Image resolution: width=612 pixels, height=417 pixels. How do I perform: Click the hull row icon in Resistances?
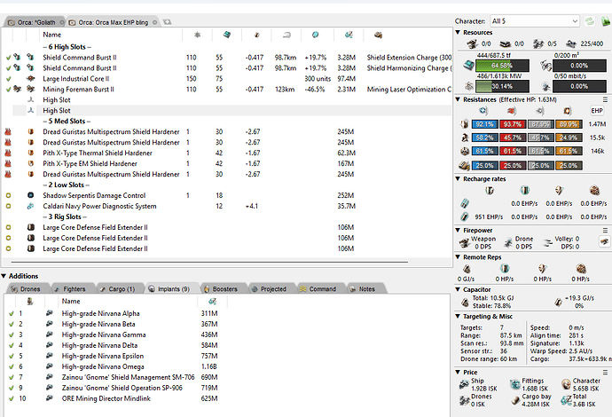pyautogui.click(x=465, y=151)
